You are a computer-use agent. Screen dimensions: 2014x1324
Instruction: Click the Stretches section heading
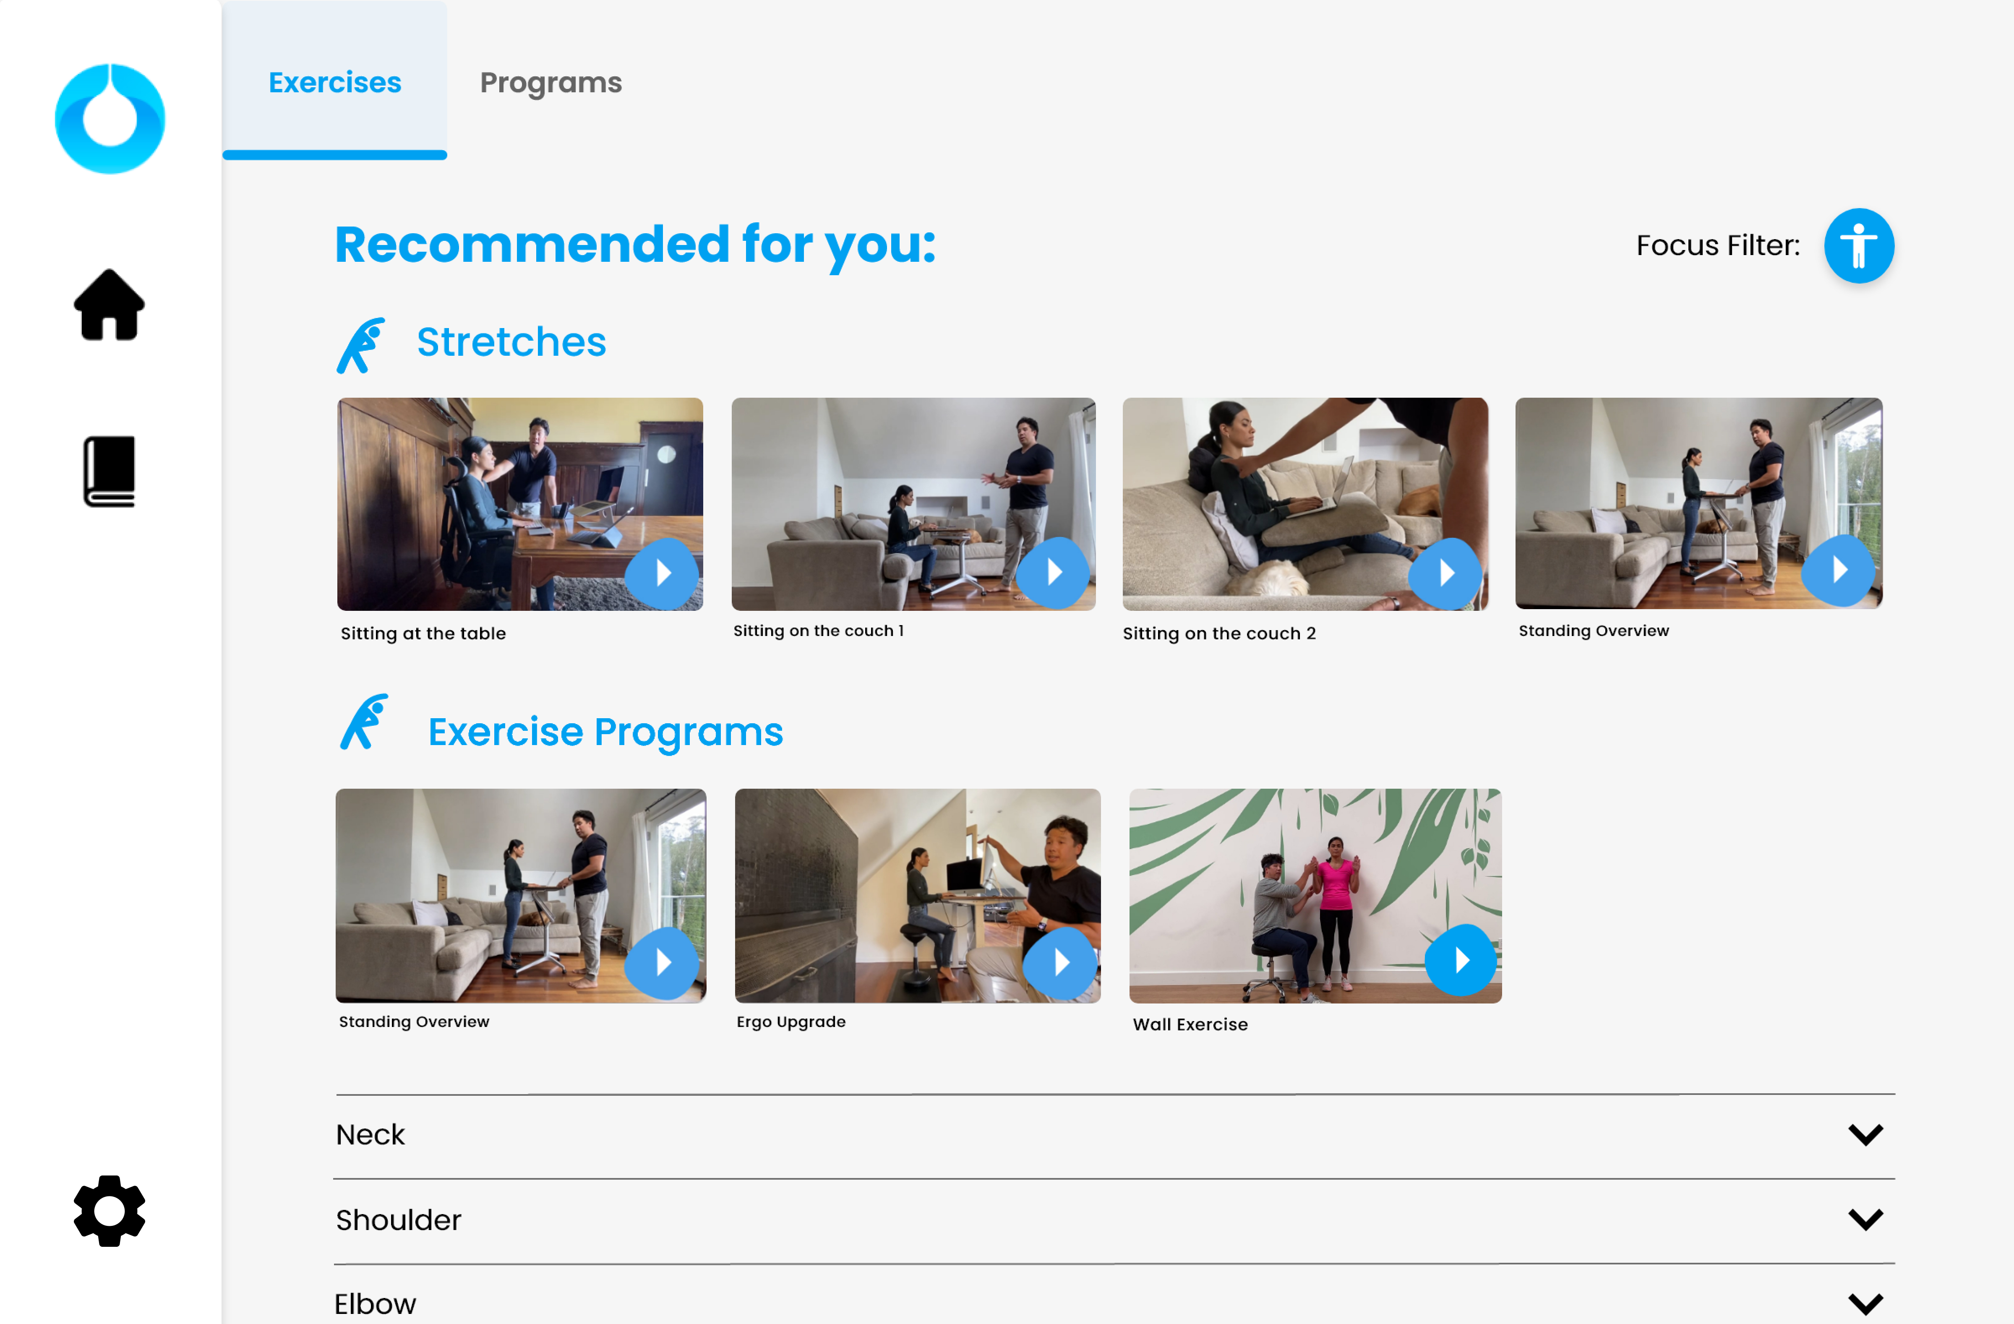click(511, 342)
